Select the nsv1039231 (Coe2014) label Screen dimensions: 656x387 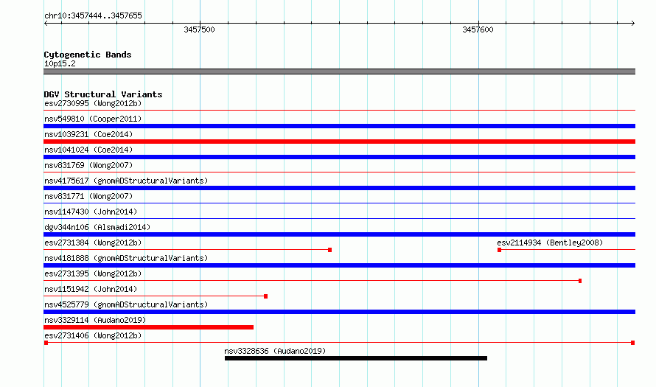click(x=88, y=134)
